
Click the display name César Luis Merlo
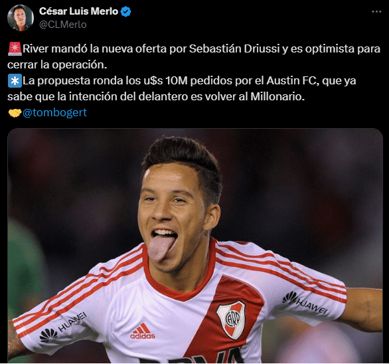point(78,11)
